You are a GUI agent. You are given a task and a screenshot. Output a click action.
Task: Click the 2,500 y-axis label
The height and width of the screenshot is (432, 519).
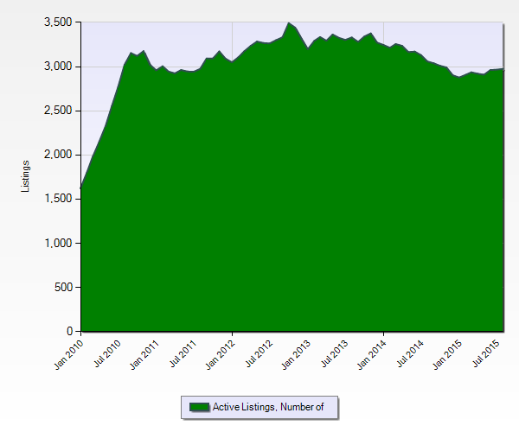click(x=58, y=111)
